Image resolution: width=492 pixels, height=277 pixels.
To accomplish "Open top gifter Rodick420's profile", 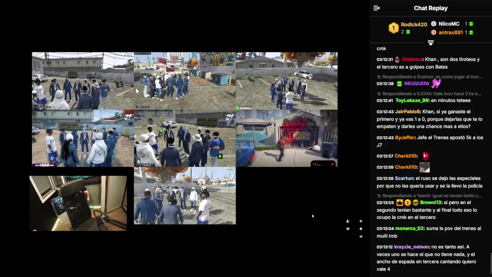I will click(414, 24).
